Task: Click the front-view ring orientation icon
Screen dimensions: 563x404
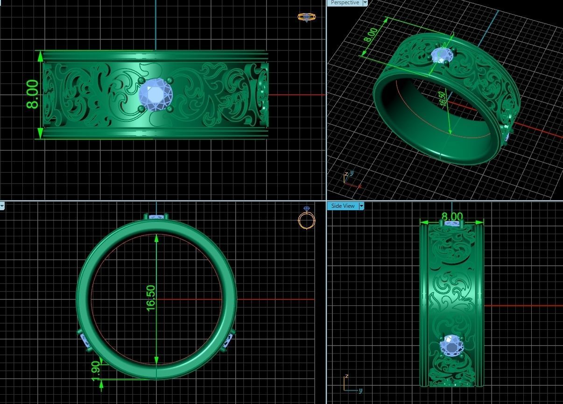Action: (x=306, y=218)
